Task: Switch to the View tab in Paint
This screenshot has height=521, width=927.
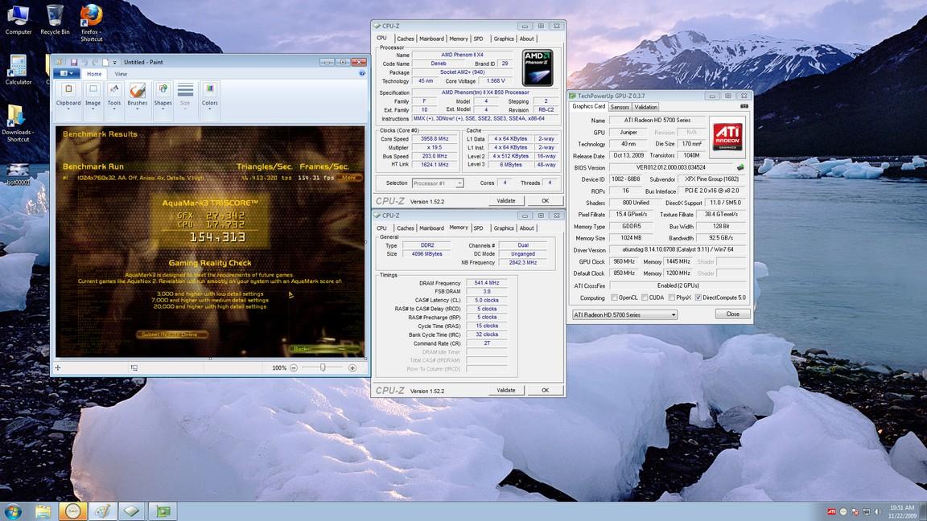Action: [121, 74]
